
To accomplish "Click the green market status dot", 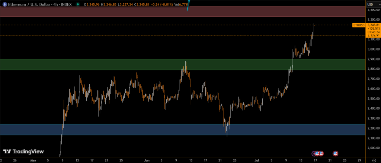I will 77,4.
